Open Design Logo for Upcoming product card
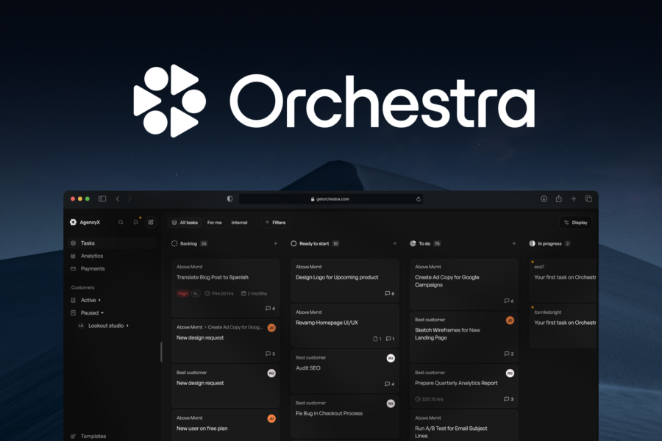662x441 pixels. click(x=344, y=280)
